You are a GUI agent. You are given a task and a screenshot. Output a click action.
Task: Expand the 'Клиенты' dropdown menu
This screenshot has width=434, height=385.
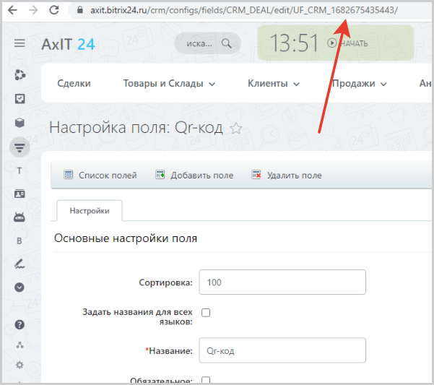pyautogui.click(x=273, y=84)
